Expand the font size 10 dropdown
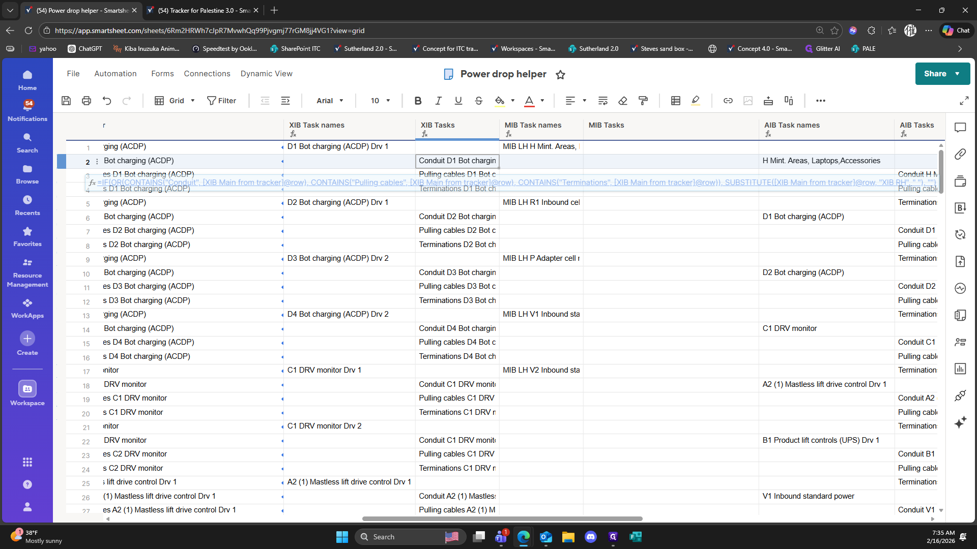This screenshot has height=549, width=977. (380, 101)
